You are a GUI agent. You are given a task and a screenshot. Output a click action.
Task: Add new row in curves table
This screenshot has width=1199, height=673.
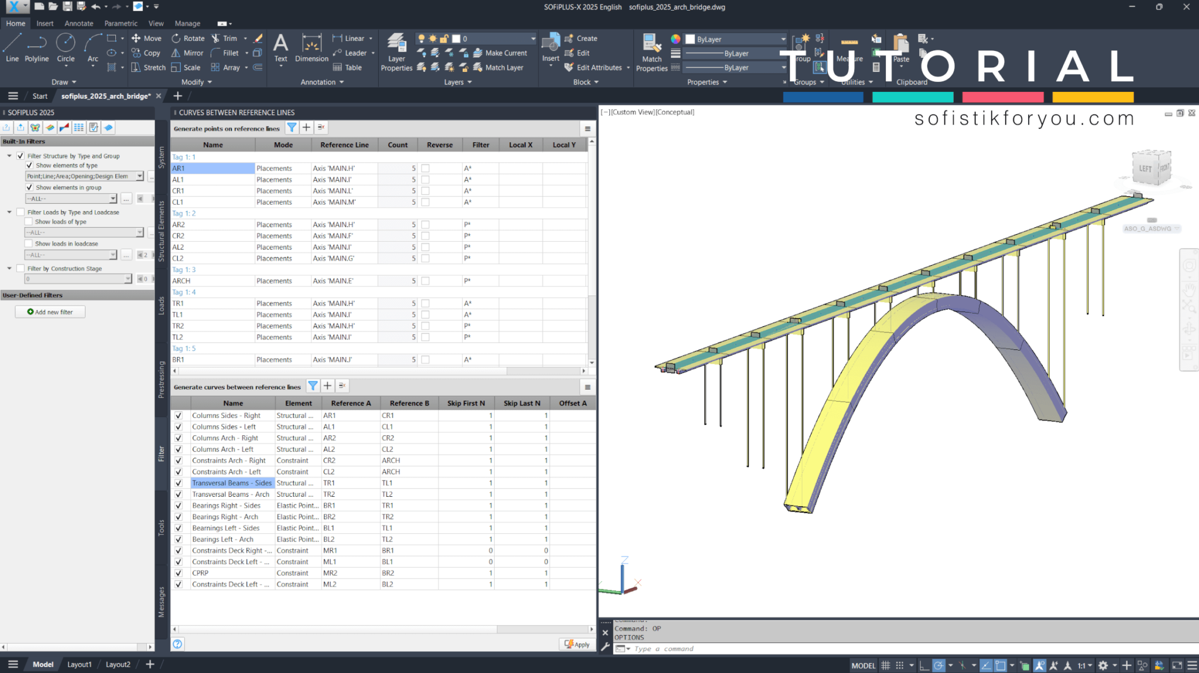coord(328,386)
